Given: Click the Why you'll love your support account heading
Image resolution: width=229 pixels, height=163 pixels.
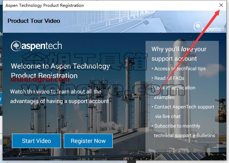Looking at the screenshot, I should [179, 54].
